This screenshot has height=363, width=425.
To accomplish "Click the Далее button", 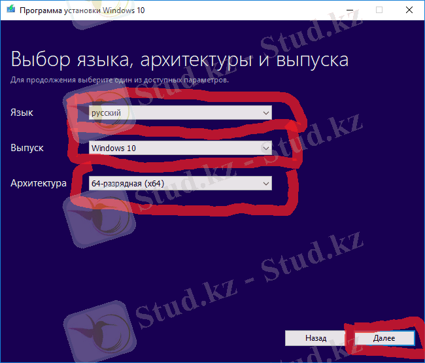I will [384, 337].
